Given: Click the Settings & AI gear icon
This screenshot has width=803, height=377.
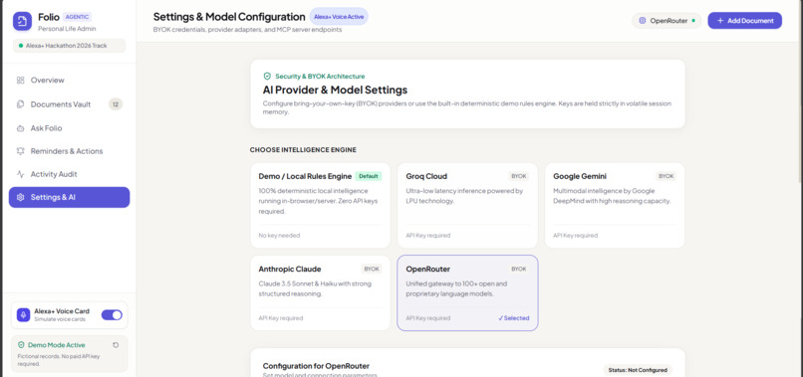Looking at the screenshot, I should [x=21, y=197].
